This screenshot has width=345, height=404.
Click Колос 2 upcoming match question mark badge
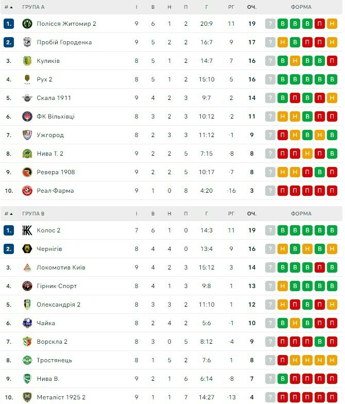270,230
